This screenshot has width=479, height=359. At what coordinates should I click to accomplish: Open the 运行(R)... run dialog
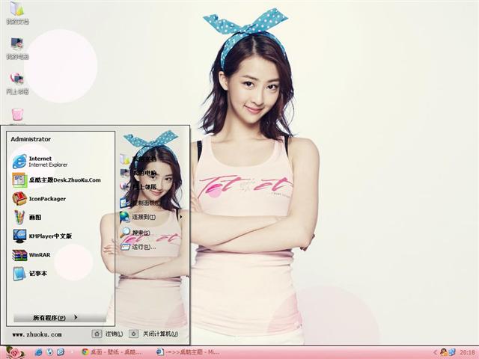pyautogui.click(x=138, y=247)
